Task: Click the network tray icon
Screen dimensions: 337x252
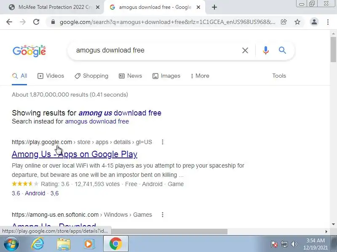Action: 284,244
